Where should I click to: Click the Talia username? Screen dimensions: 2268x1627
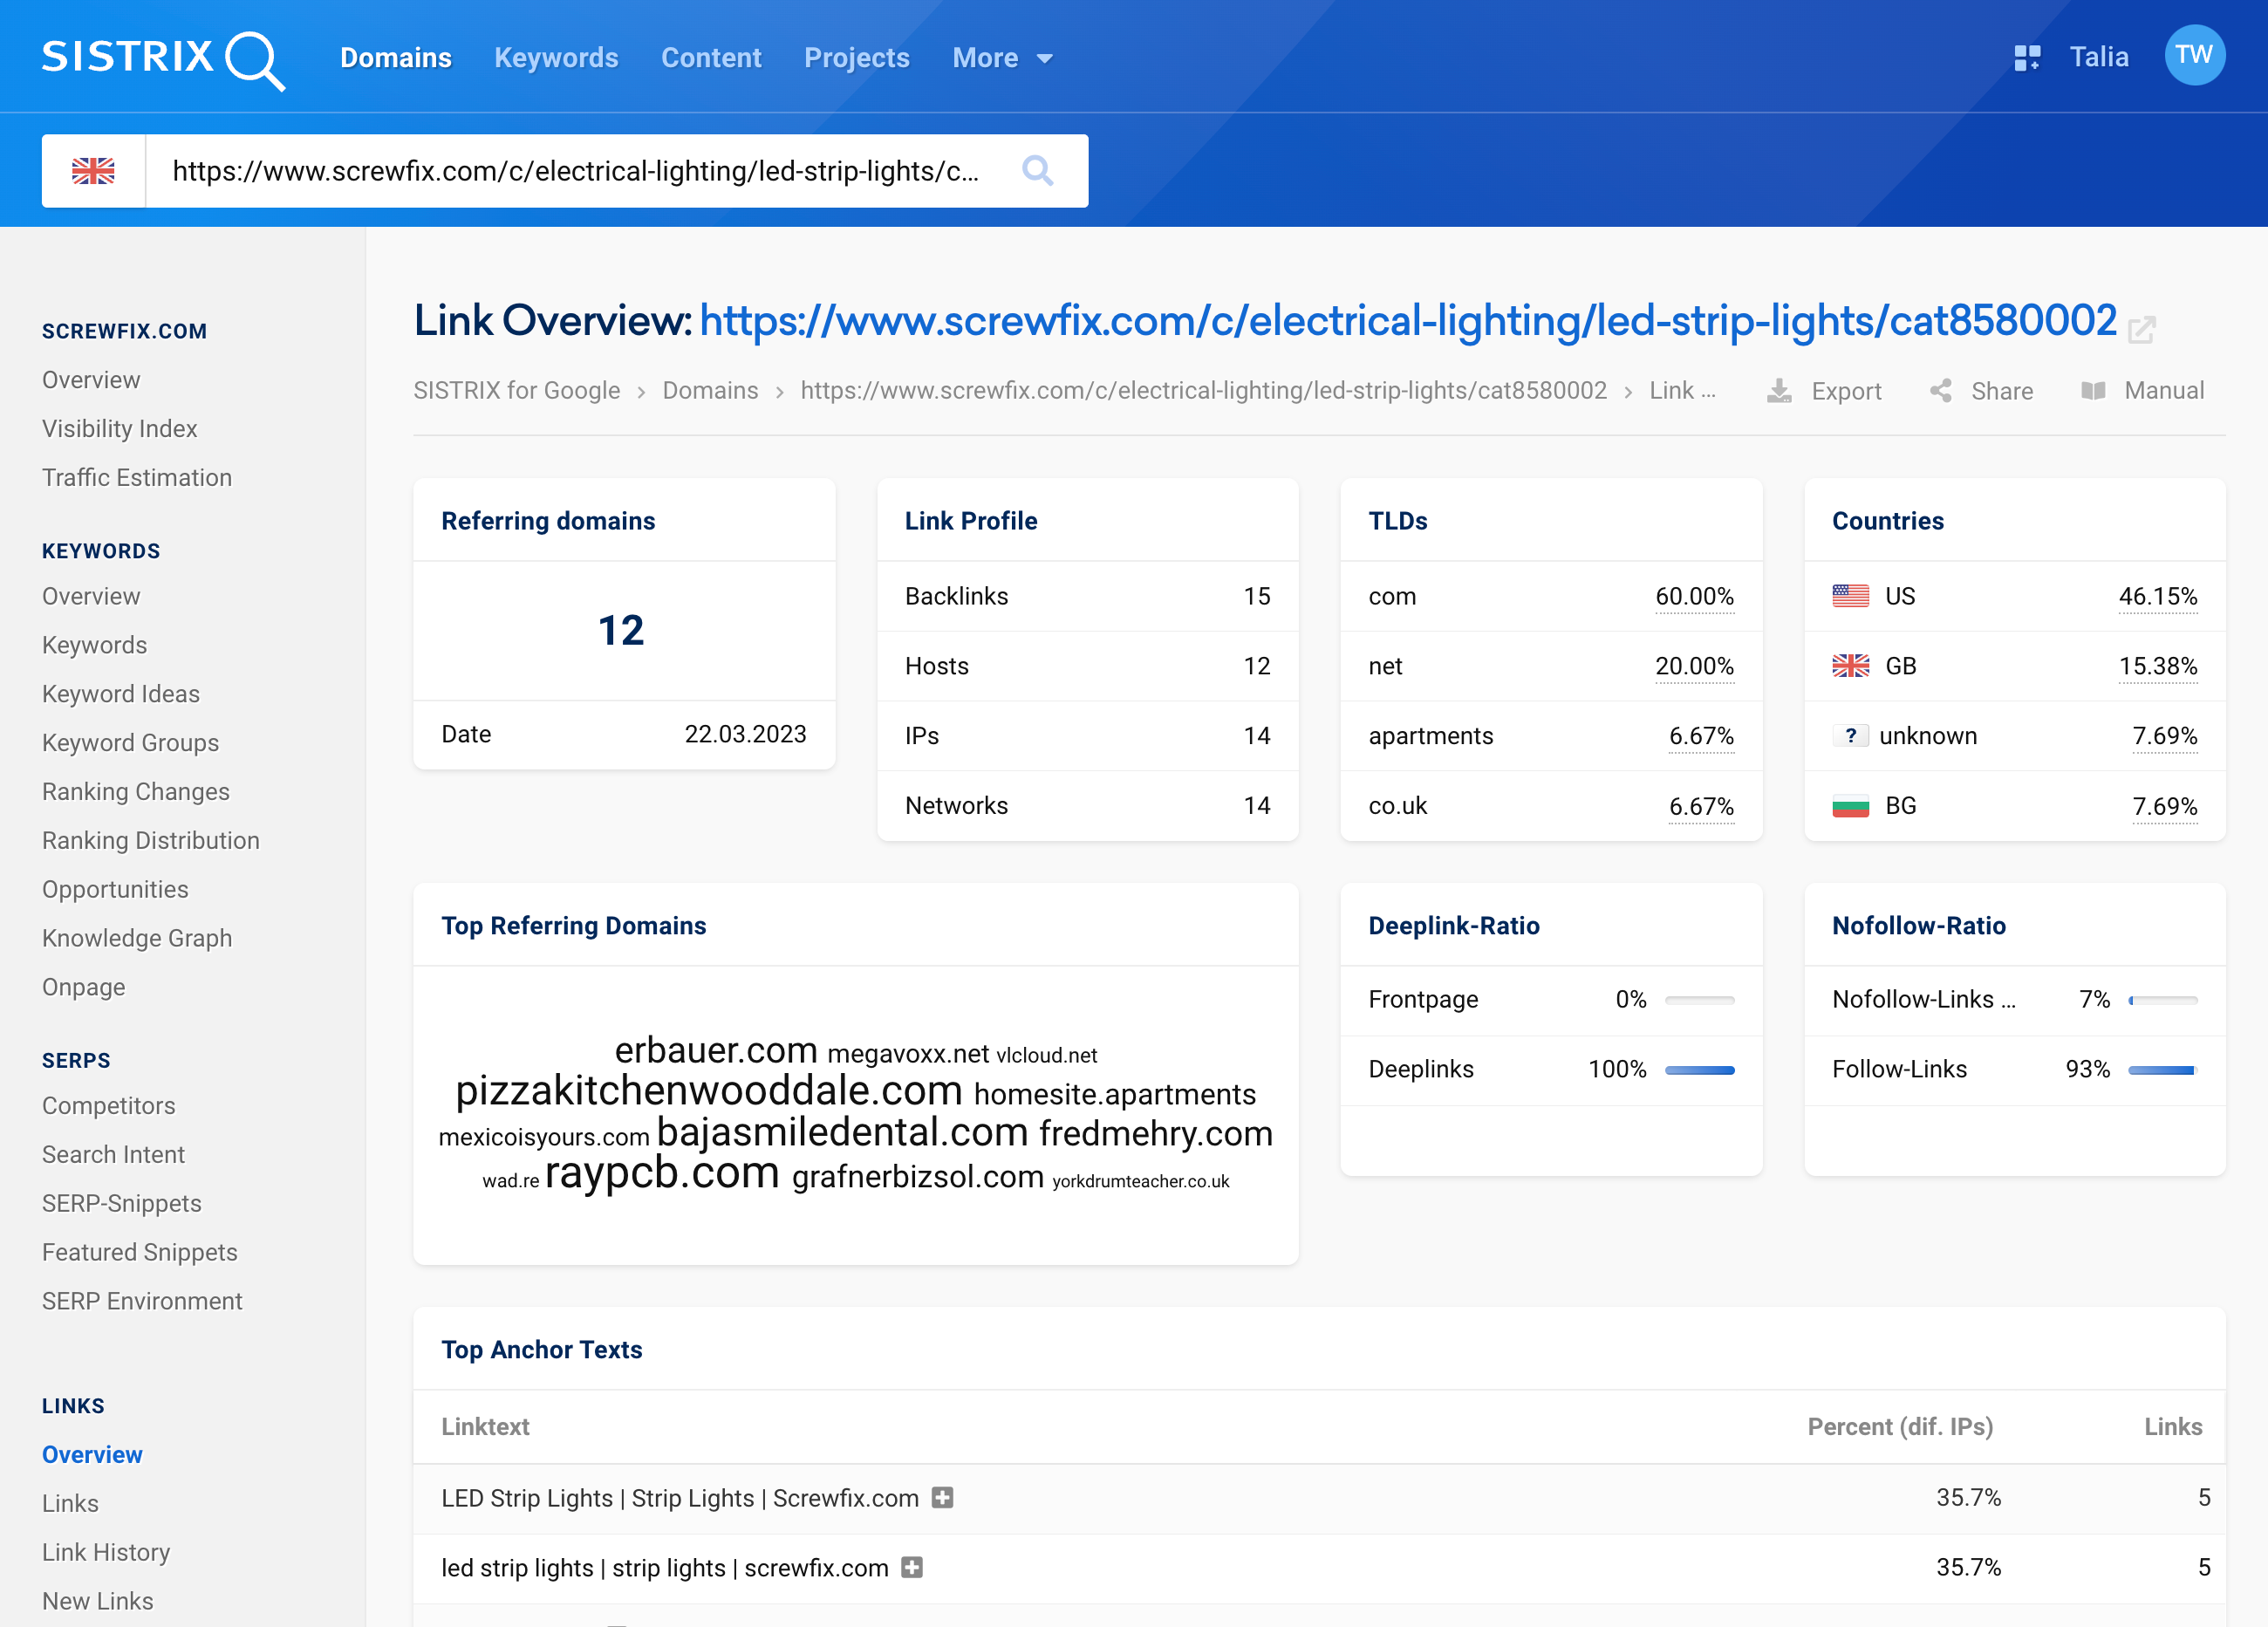[2099, 57]
